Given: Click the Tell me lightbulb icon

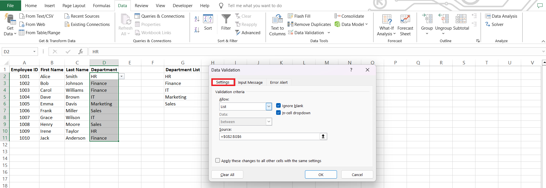Looking at the screenshot, I should coord(221,6).
